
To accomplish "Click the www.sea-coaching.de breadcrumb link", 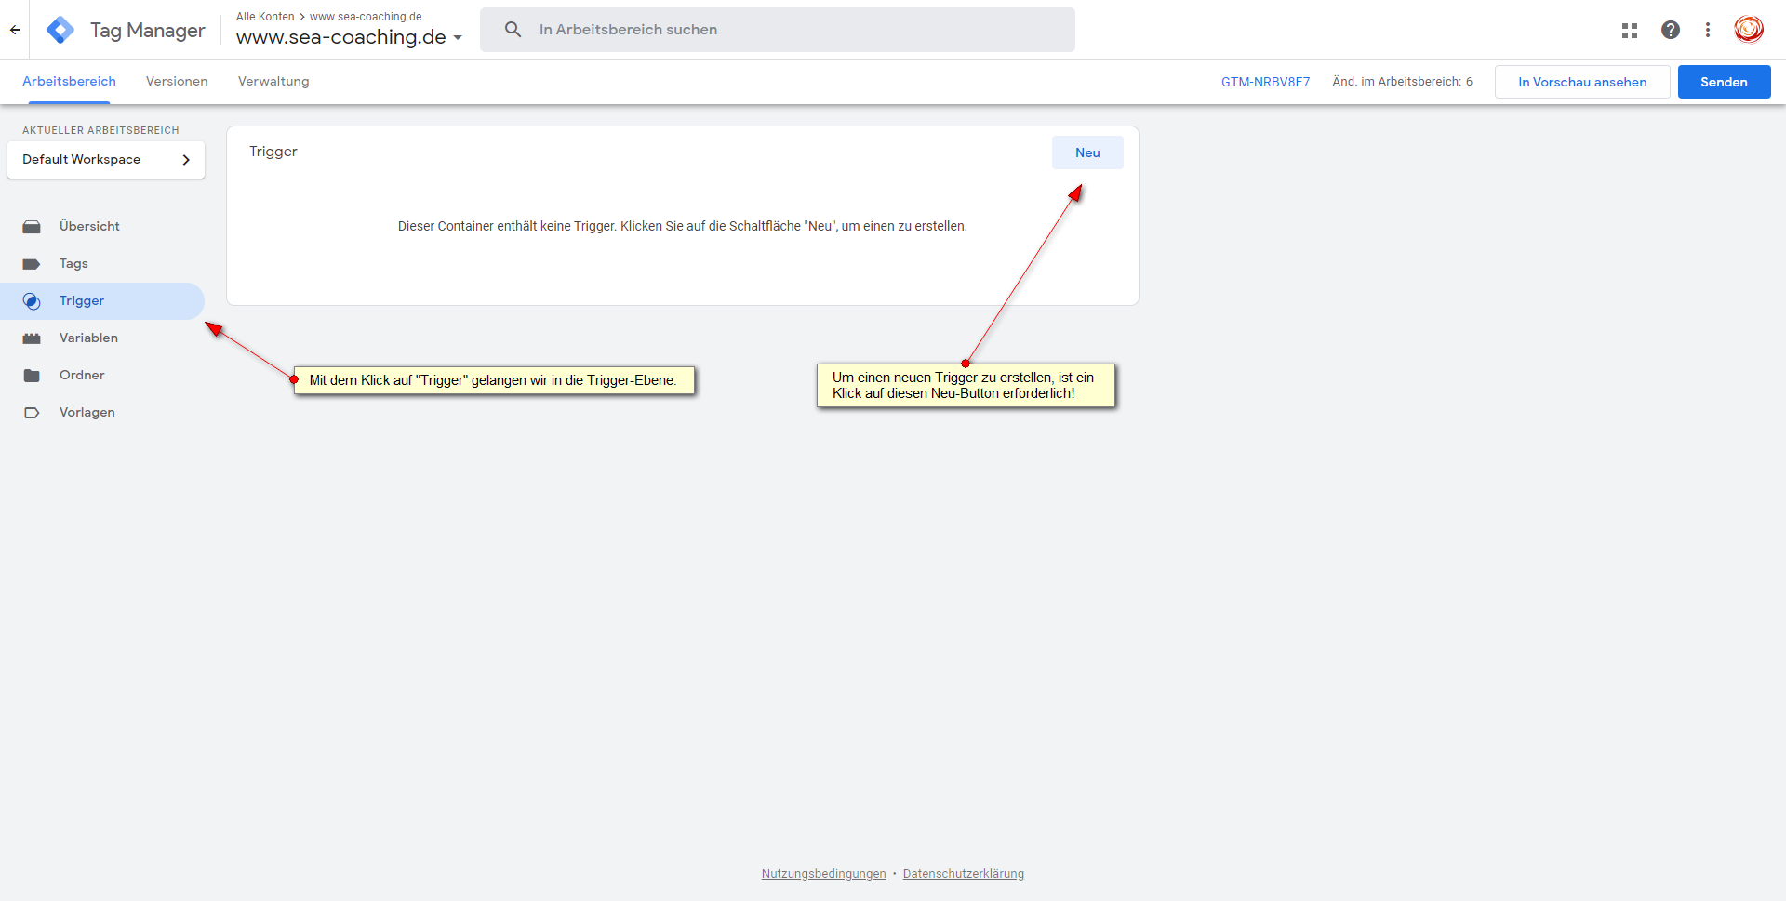I will click(366, 17).
